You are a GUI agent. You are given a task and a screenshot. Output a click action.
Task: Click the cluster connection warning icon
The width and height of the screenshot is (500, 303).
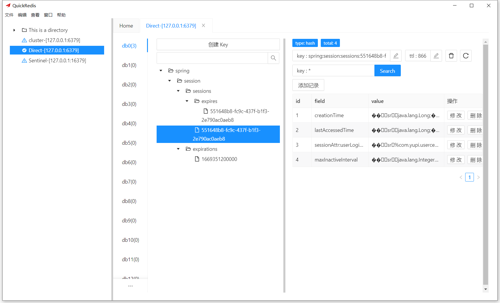point(24,40)
